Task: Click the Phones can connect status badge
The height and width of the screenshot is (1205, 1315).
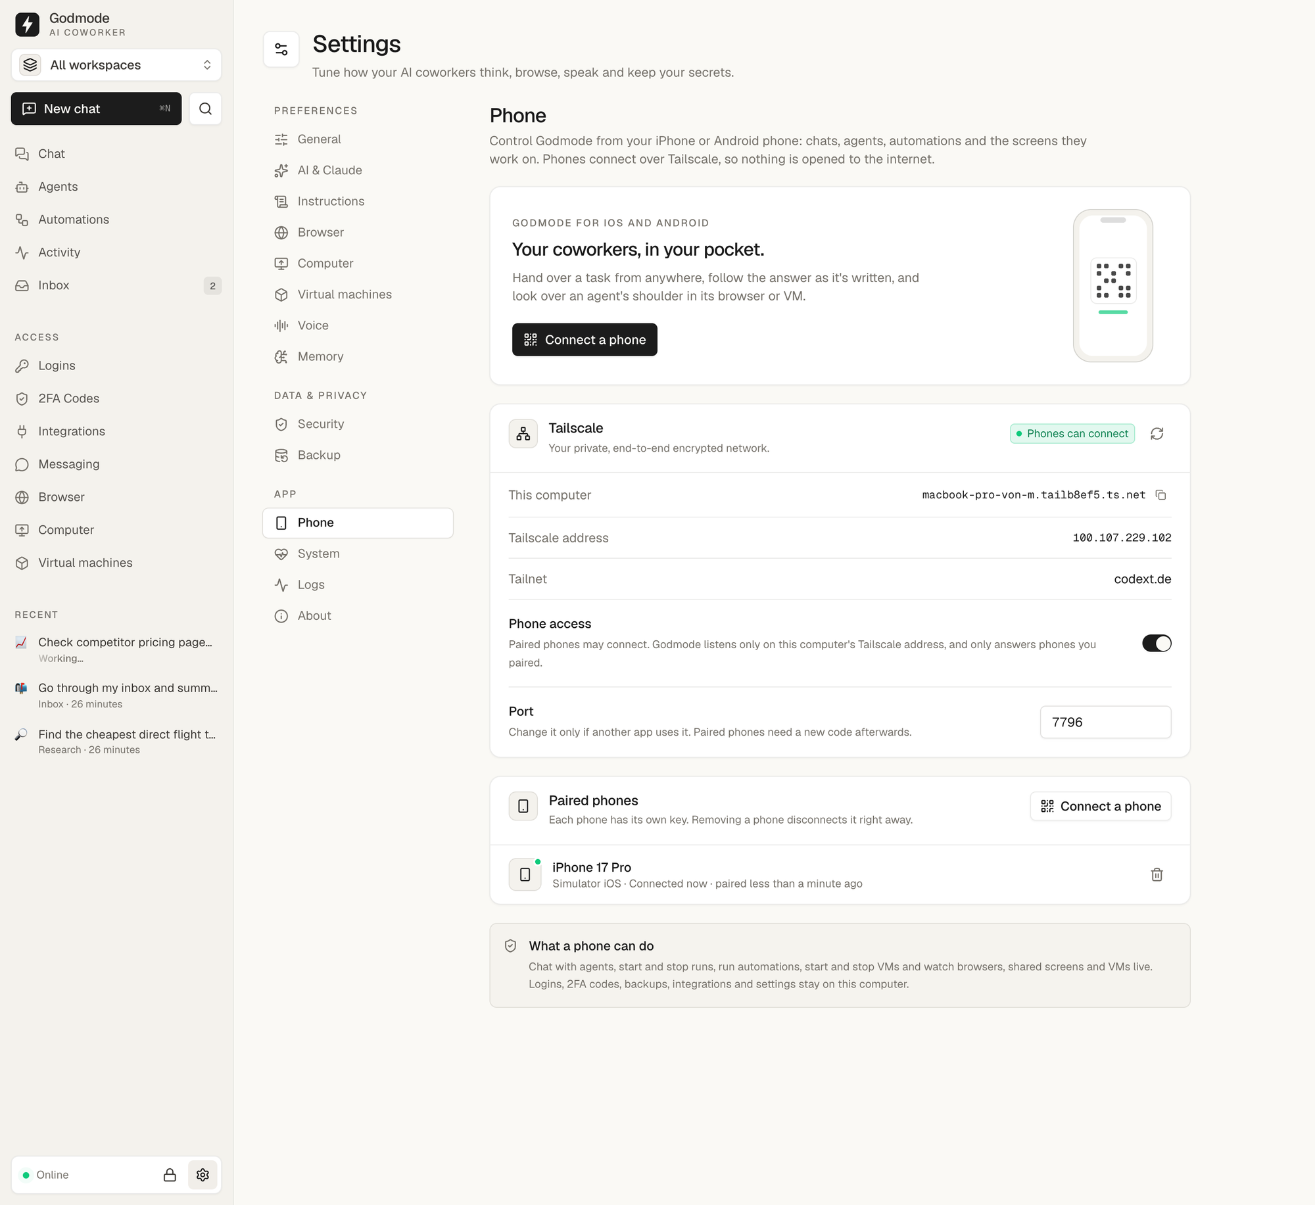Action: [1072, 434]
